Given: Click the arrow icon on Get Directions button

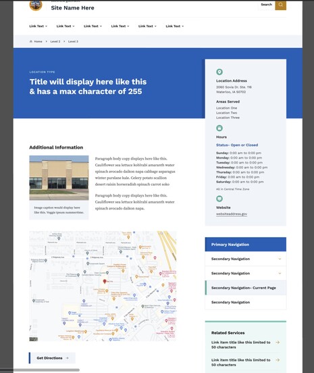Looking at the screenshot, I should click(x=67, y=357).
